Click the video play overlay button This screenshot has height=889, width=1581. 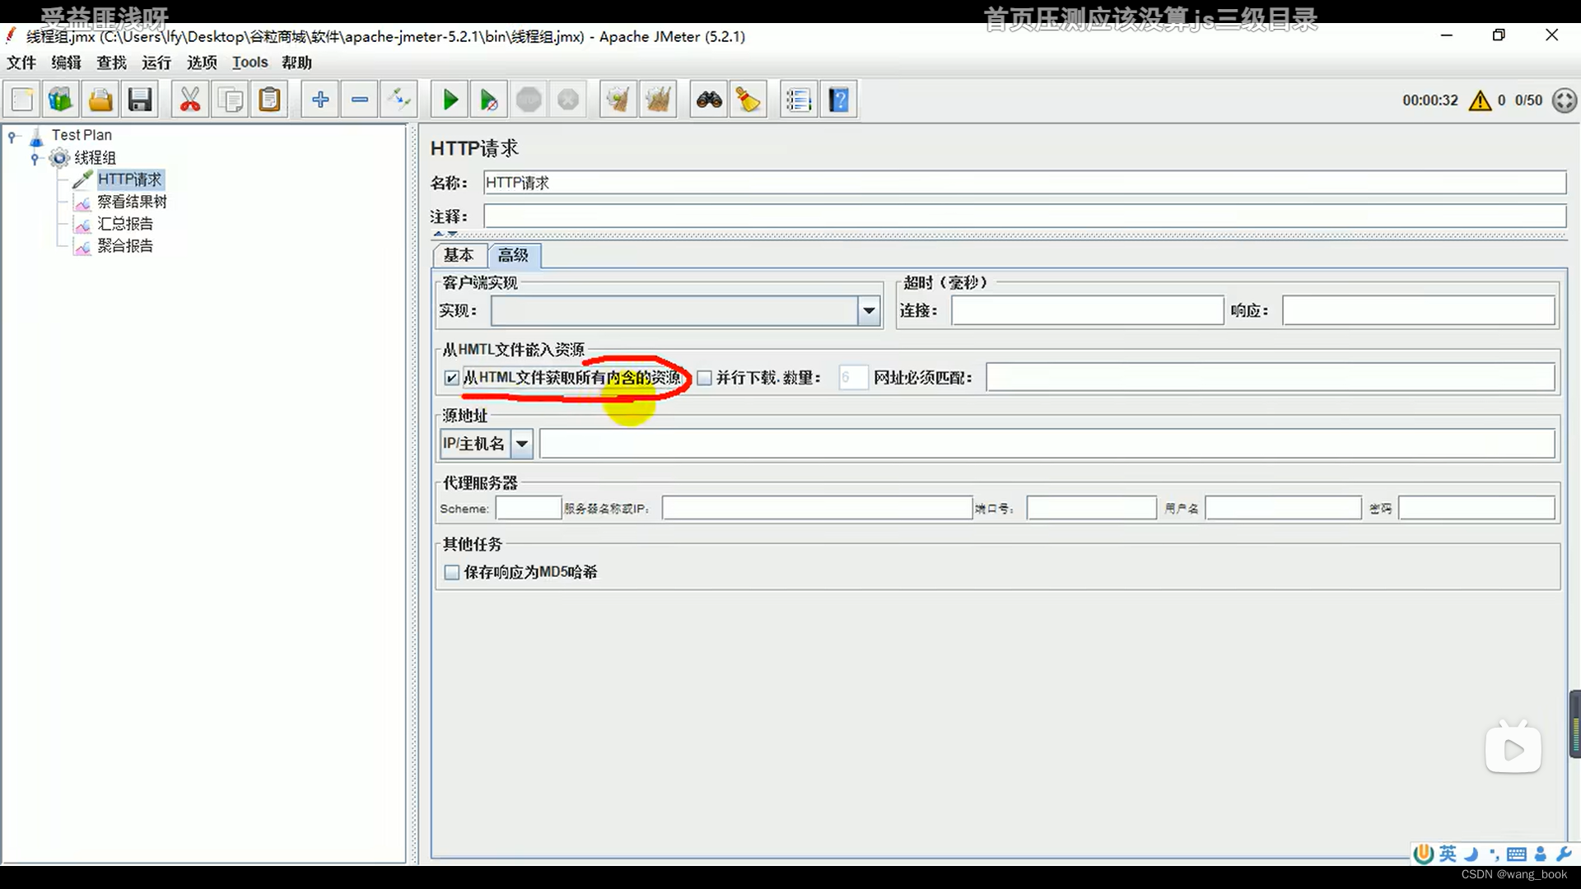[x=1513, y=748]
